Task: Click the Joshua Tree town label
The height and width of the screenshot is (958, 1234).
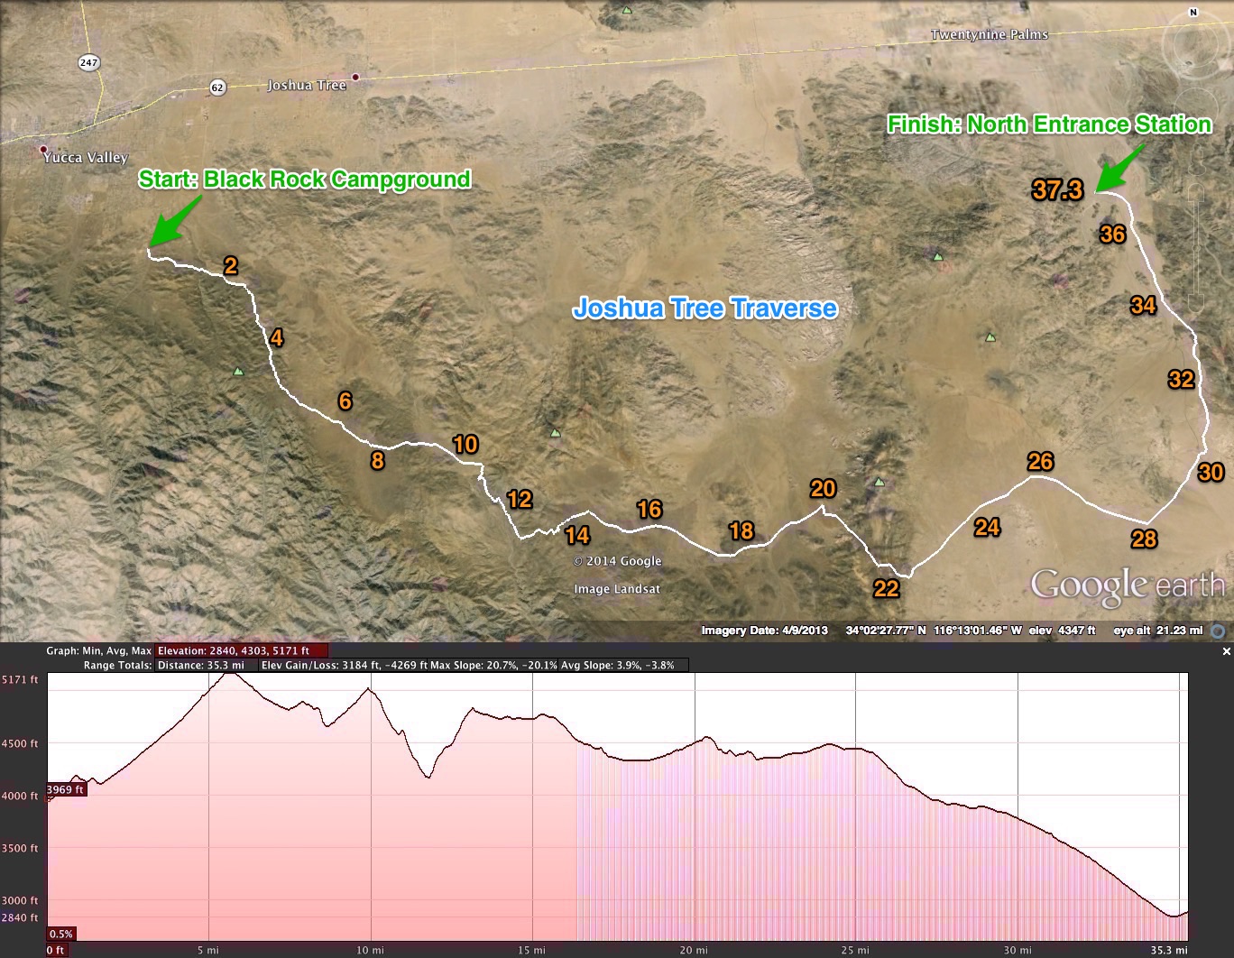Action: coord(307,85)
